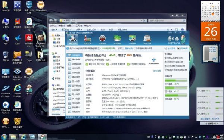Open the 编辑(E) menu in Explorer
Viewport: 224px width, 140px height.
(x=62, y=25)
